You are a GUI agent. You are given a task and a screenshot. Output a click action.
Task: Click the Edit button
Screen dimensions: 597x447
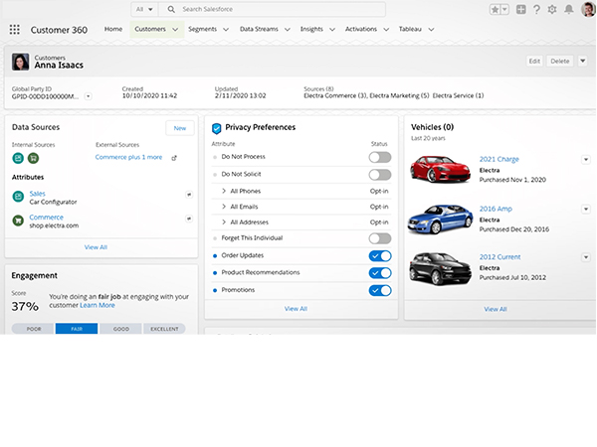coord(534,61)
